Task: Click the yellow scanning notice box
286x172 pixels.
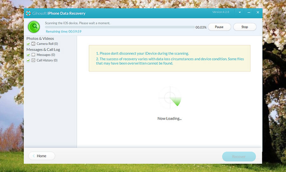Action: (x=169, y=58)
